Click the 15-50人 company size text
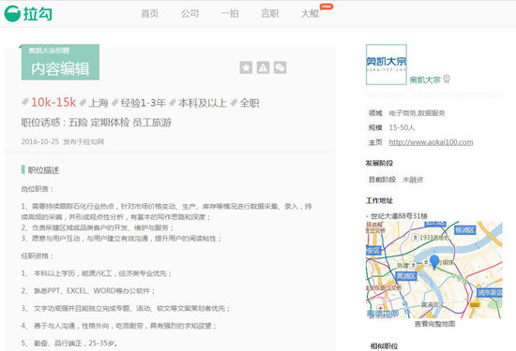This screenshot has width=516, height=351. coord(402,127)
